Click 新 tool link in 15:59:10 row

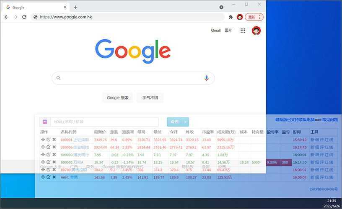pos(312,140)
